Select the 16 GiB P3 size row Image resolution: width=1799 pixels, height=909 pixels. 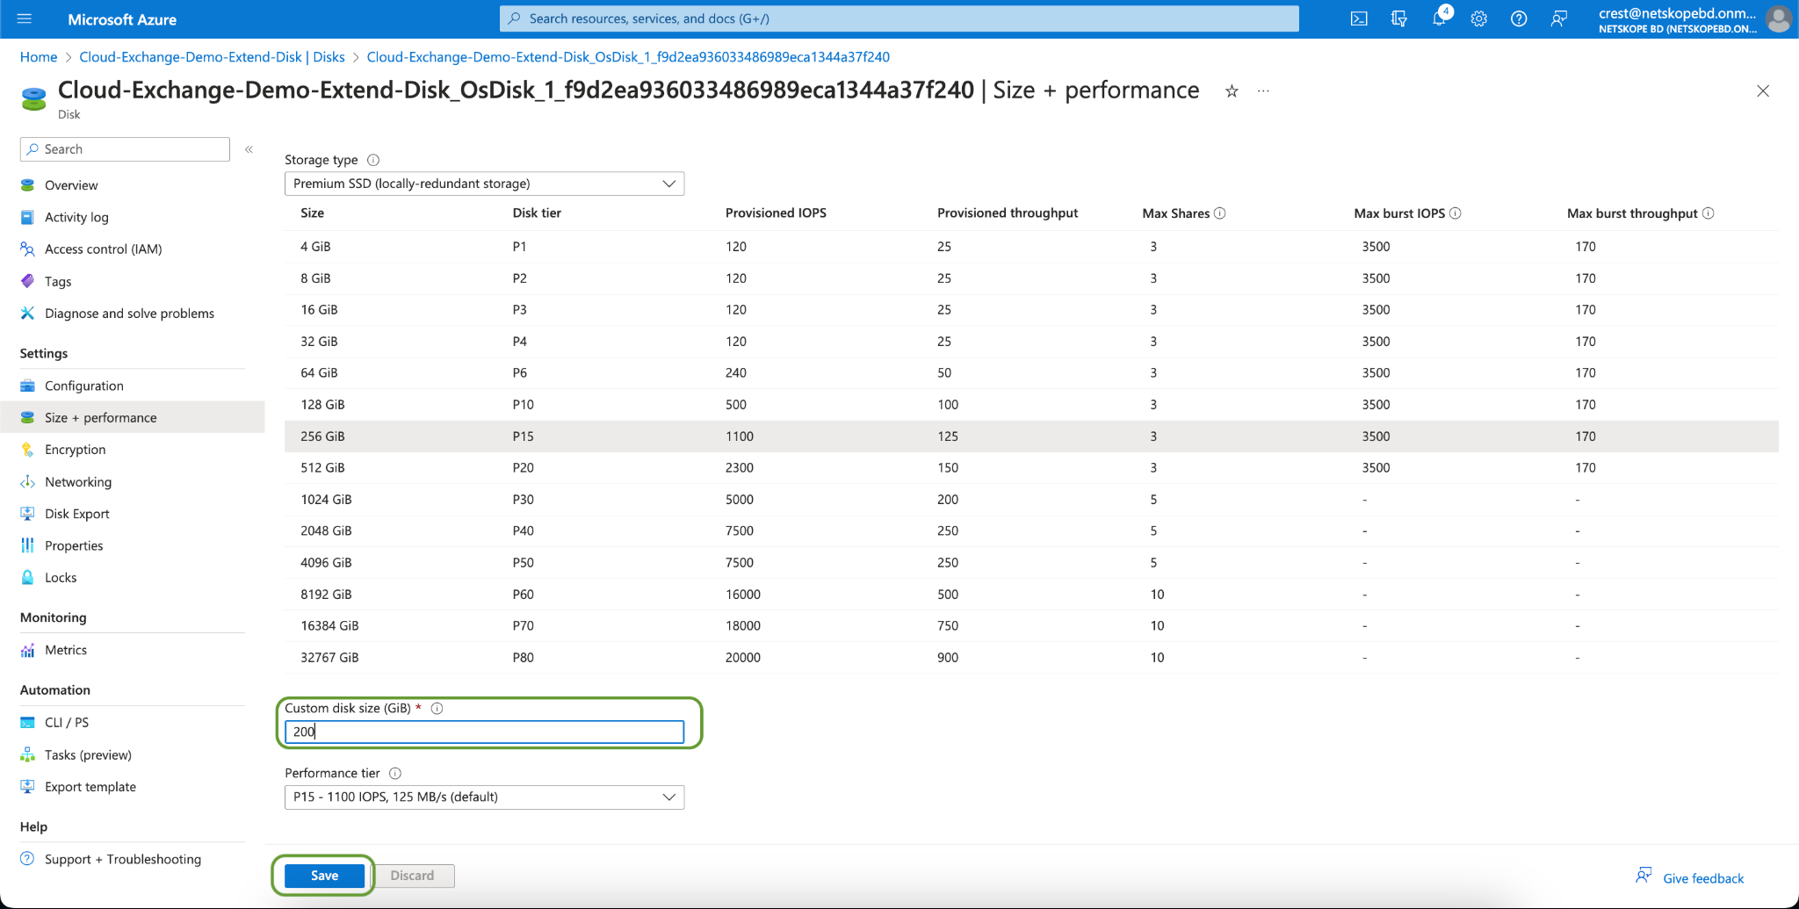[1031, 310]
